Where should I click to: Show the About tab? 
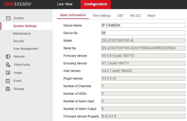[x=151, y=16]
